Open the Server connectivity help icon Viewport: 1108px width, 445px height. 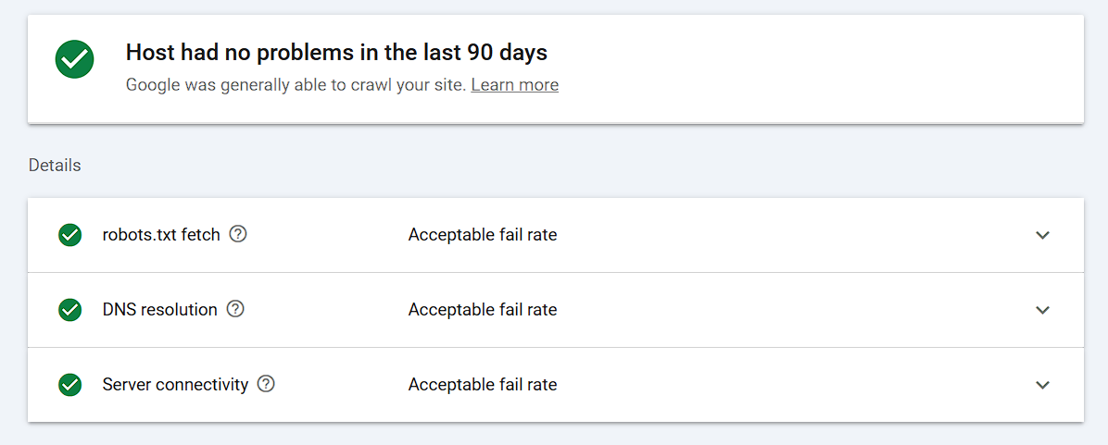[x=266, y=384]
